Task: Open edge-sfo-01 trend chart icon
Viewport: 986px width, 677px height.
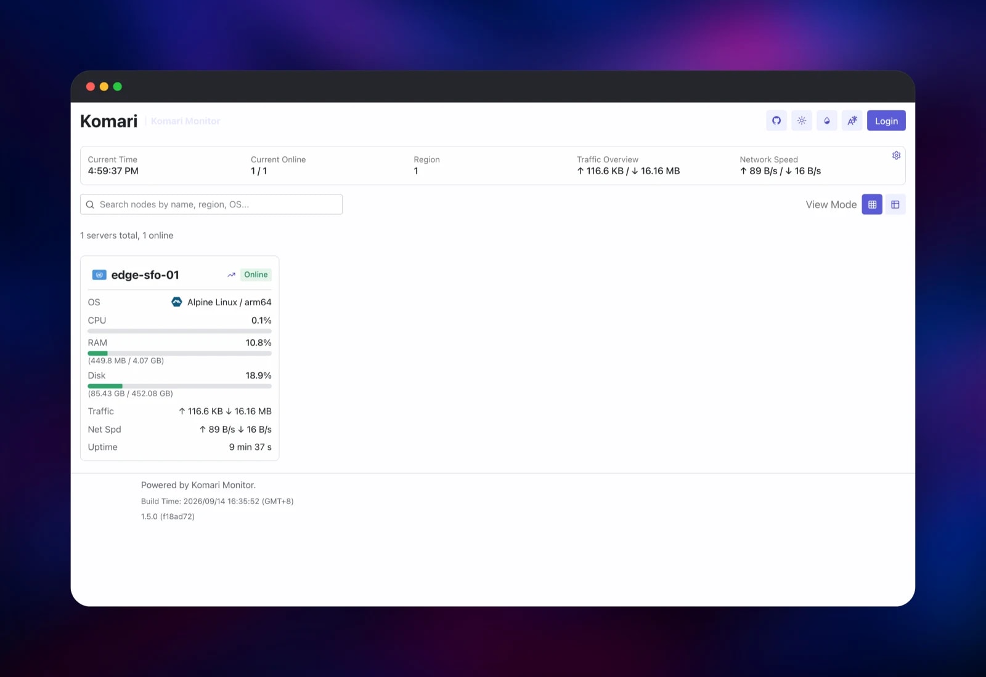Action: tap(231, 274)
